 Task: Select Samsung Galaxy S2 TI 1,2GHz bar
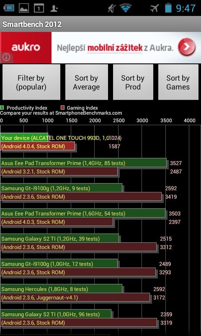(x=59, y=238)
